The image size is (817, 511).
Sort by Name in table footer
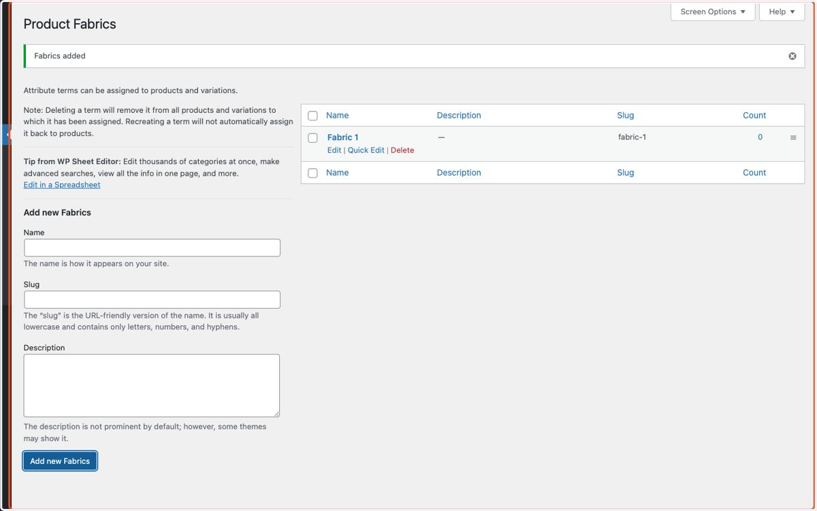337,172
